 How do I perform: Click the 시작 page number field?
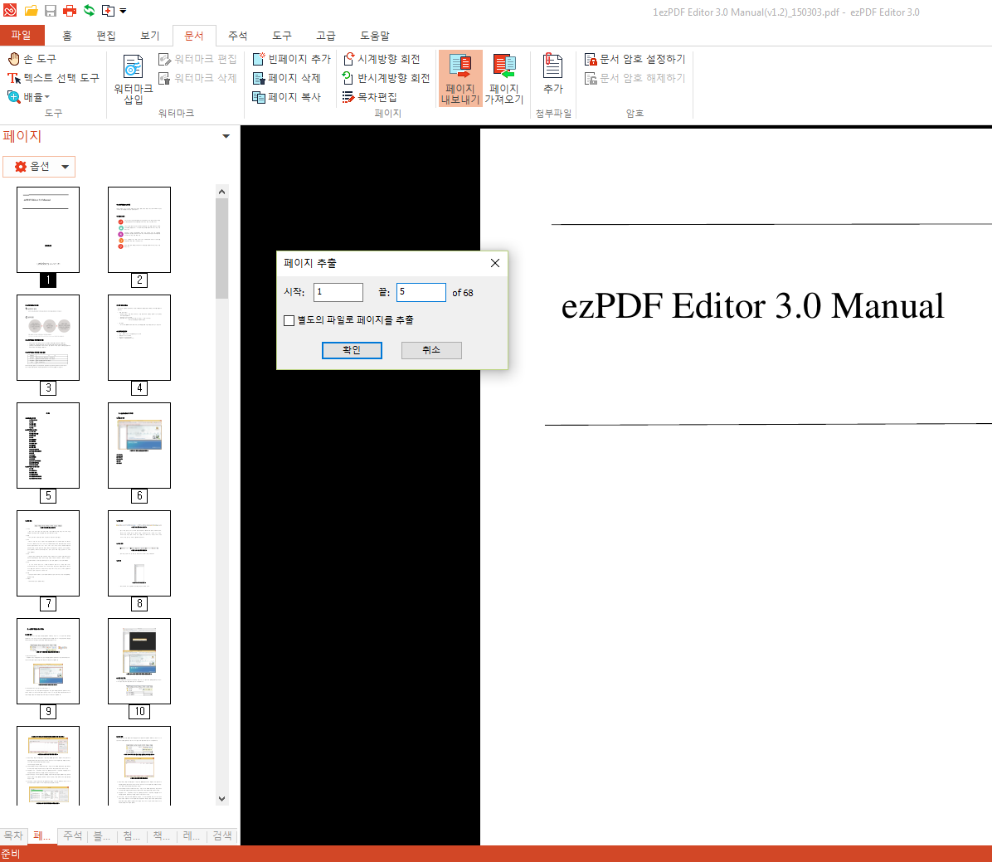click(338, 292)
